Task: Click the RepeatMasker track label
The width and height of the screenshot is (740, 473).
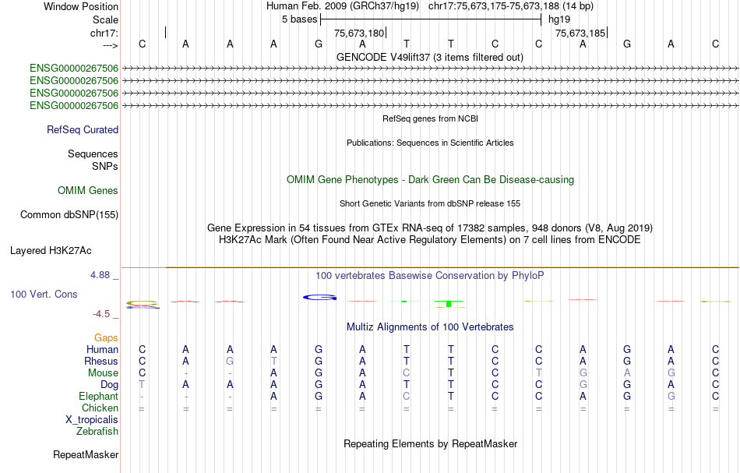Action: click(86, 454)
